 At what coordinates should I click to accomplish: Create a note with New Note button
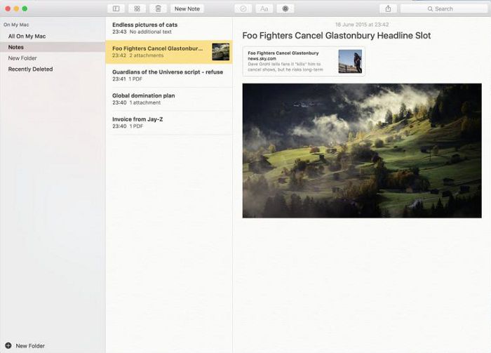[187, 8]
